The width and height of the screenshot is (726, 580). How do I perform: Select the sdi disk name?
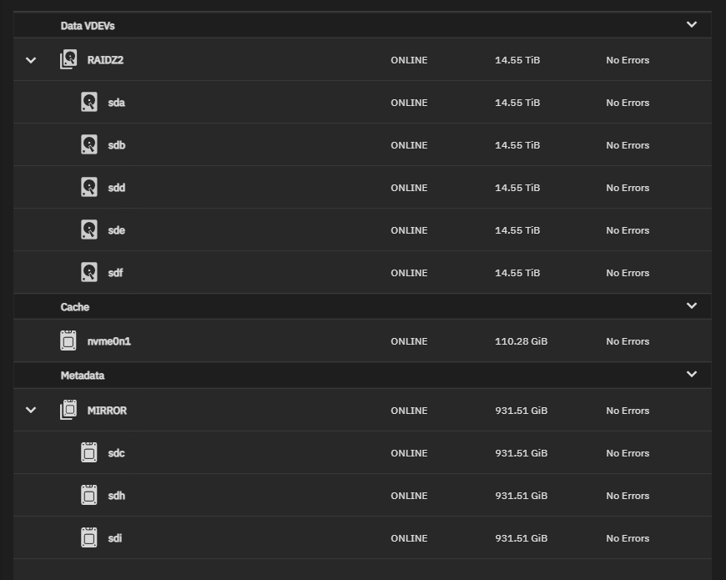pyautogui.click(x=115, y=538)
